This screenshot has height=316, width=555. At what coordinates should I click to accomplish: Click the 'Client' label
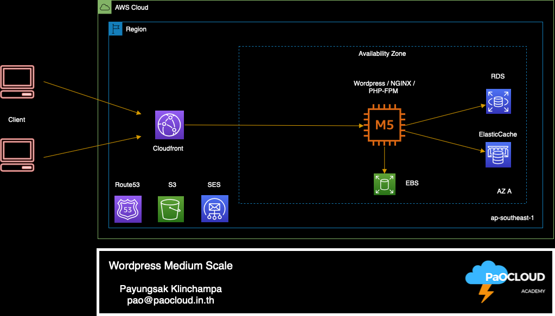17,119
